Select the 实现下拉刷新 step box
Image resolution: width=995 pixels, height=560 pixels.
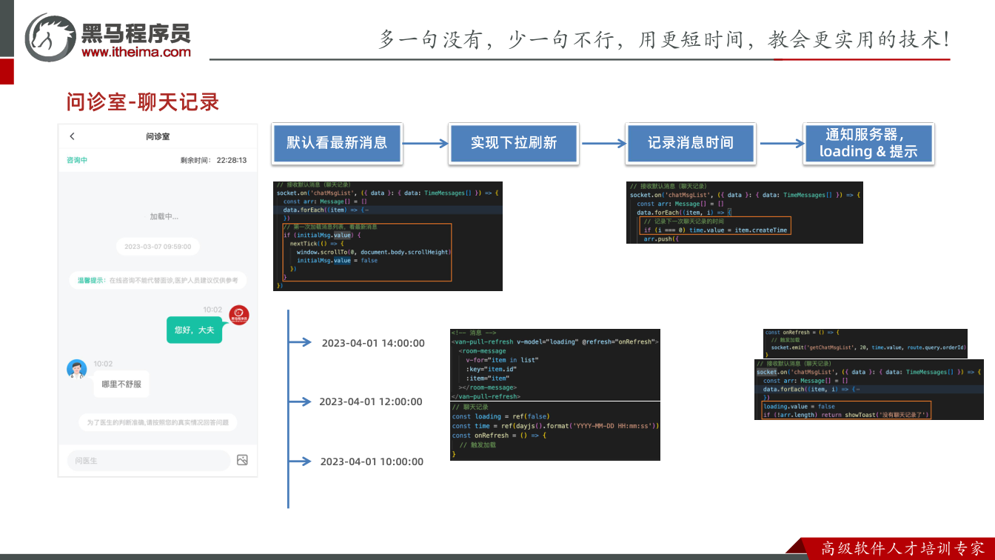(x=514, y=143)
